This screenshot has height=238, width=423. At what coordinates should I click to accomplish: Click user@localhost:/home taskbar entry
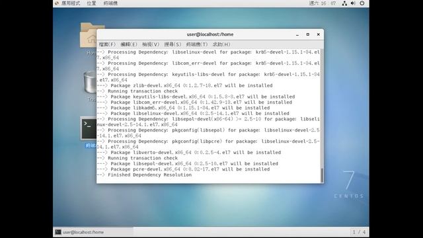tap(93, 232)
